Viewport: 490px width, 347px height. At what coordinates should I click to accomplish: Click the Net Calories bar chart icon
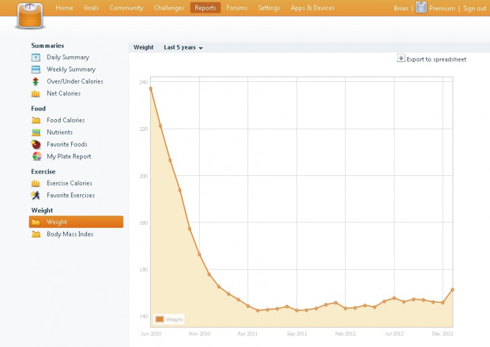click(36, 93)
